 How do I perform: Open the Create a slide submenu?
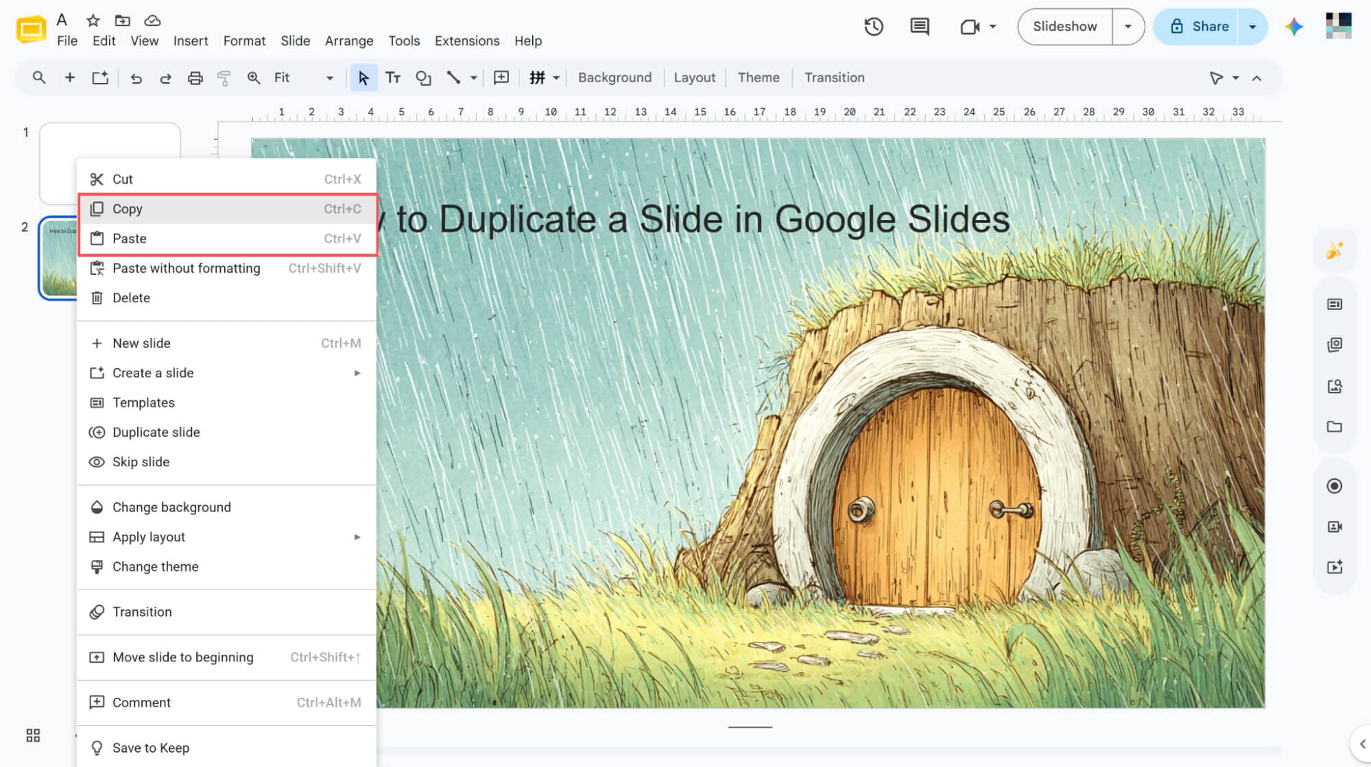coord(226,373)
